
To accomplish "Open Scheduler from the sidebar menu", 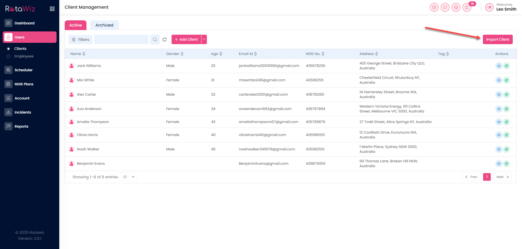I will click(x=23, y=70).
